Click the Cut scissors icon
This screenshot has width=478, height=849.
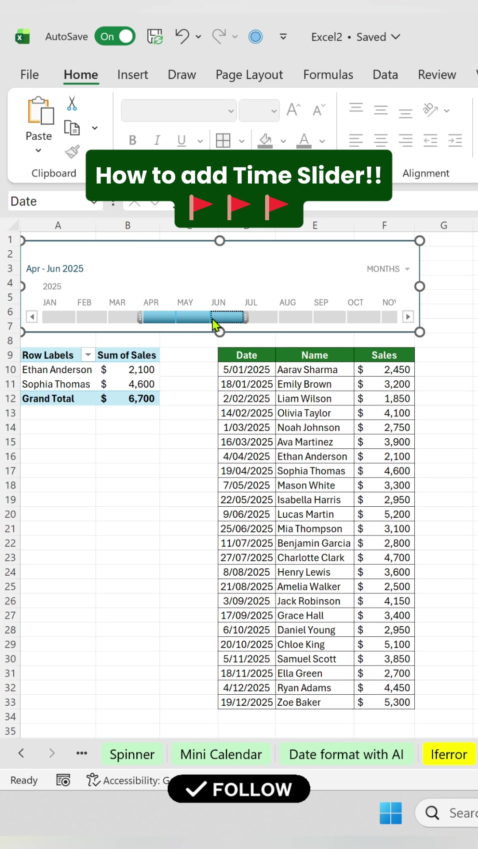tap(72, 103)
